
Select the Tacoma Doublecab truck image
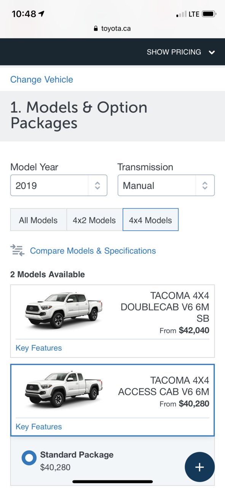point(64,310)
